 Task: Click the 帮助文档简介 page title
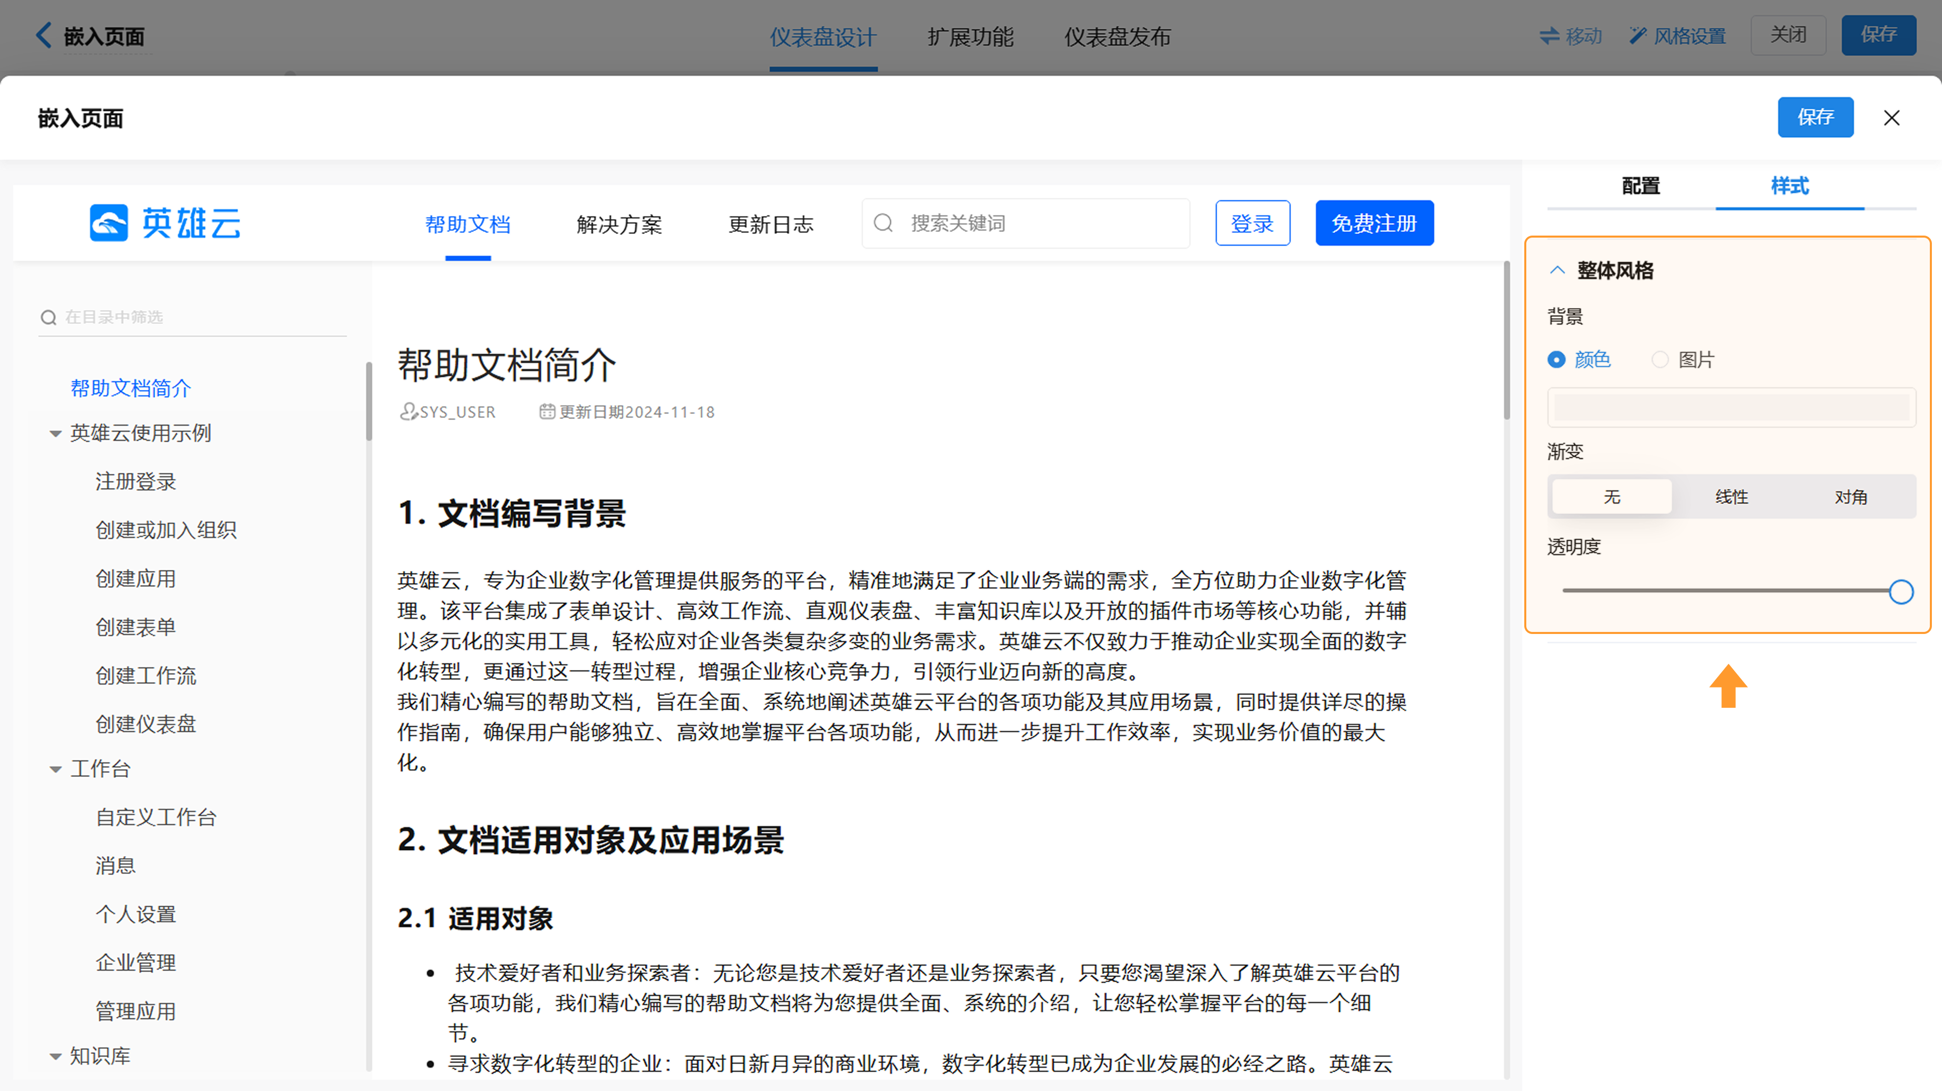coord(507,366)
